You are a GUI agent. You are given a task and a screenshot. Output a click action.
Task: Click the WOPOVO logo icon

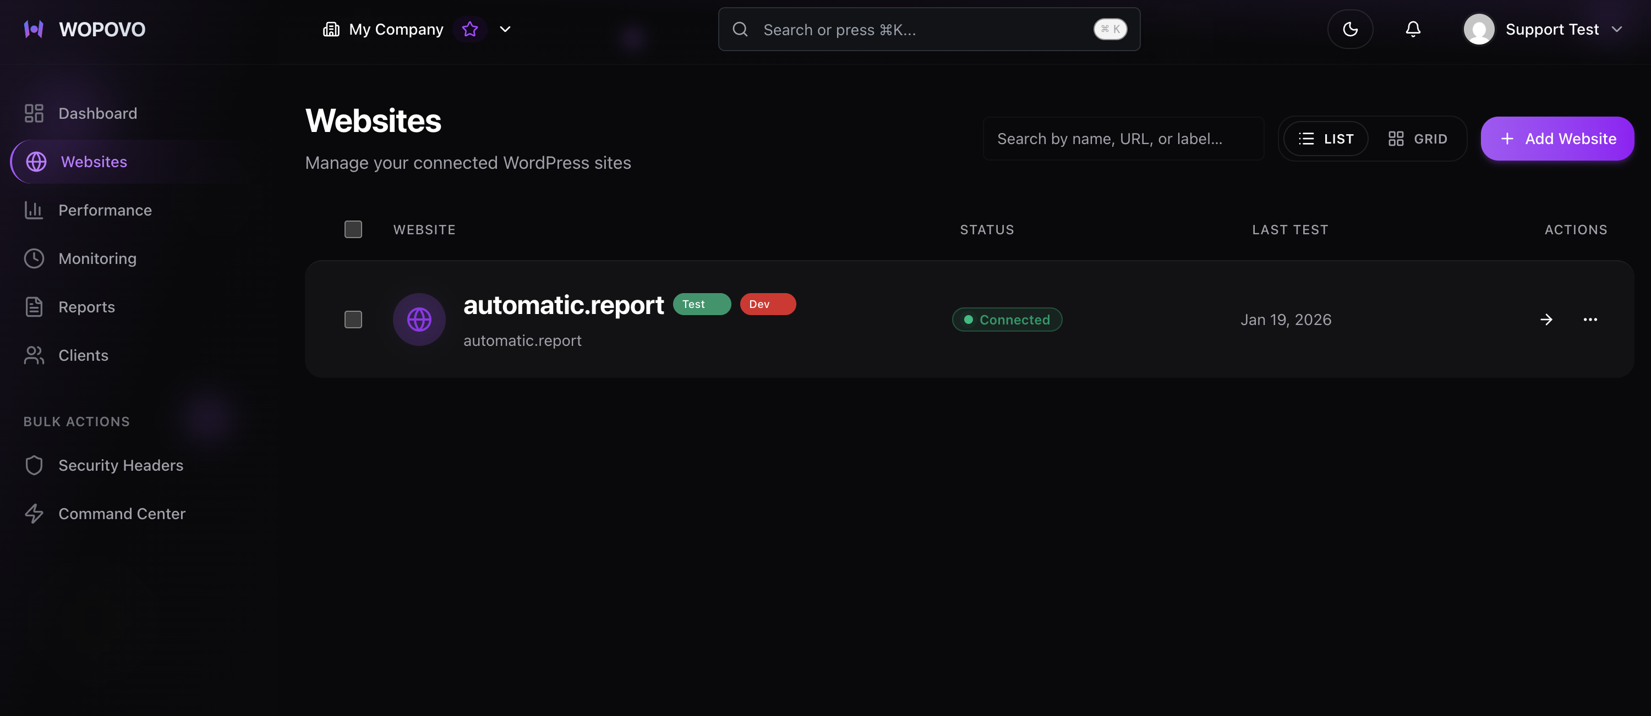tap(34, 30)
